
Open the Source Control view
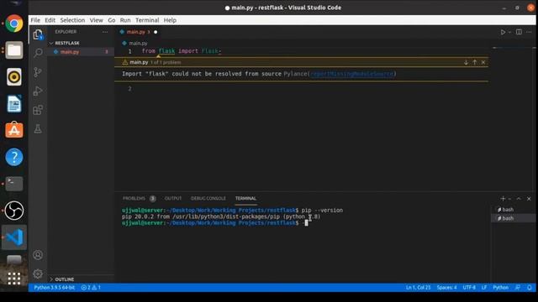[x=38, y=72]
